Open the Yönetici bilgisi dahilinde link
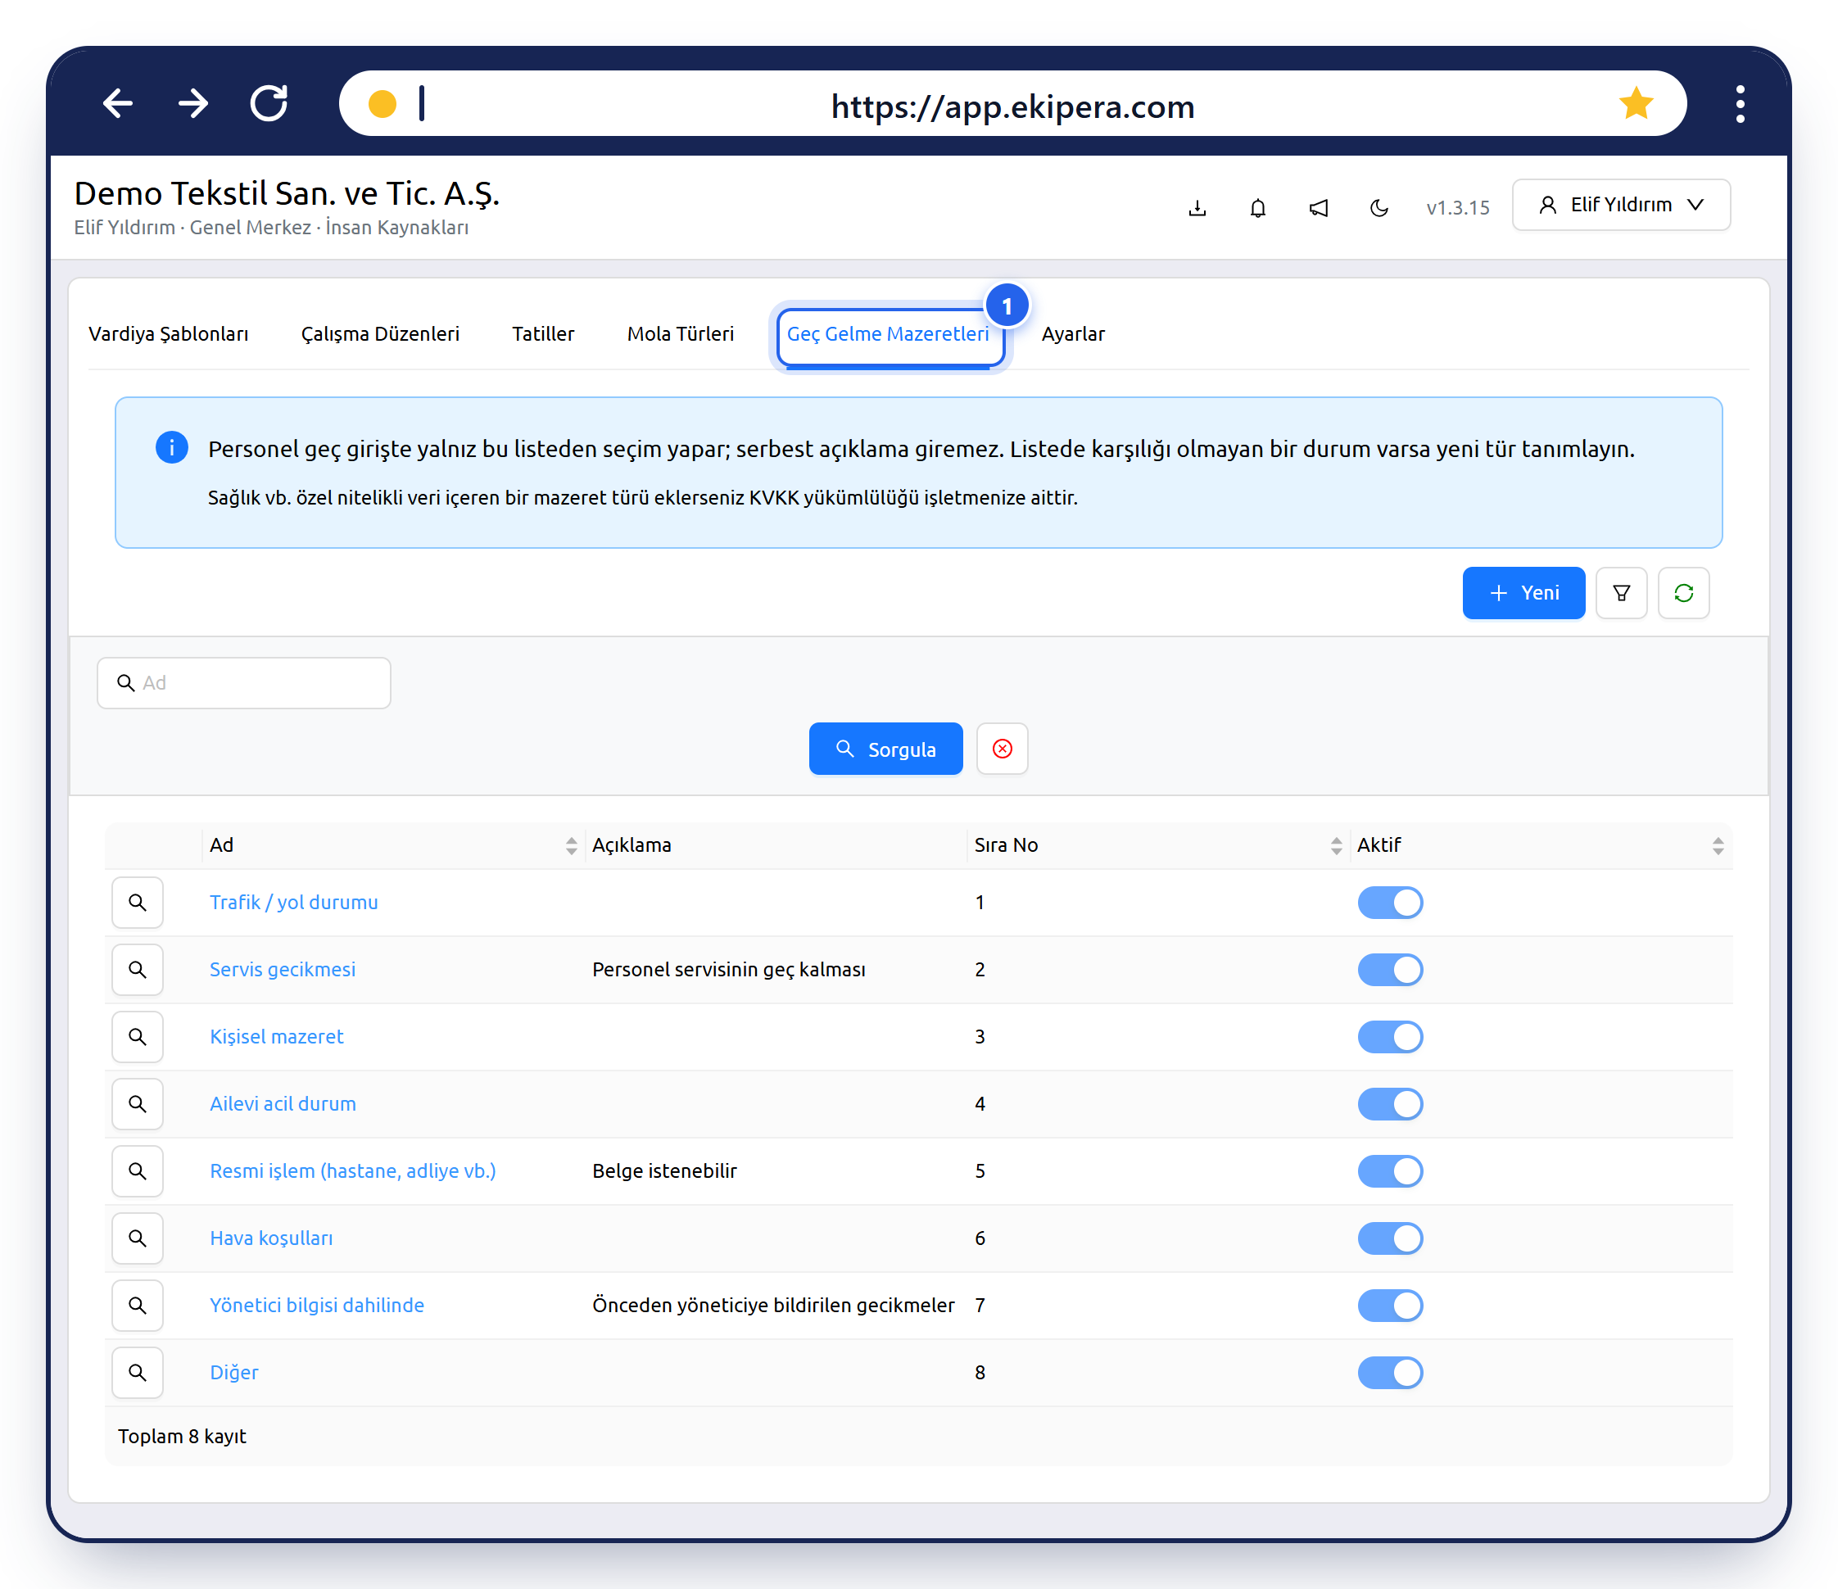1838x1589 pixels. (317, 1305)
